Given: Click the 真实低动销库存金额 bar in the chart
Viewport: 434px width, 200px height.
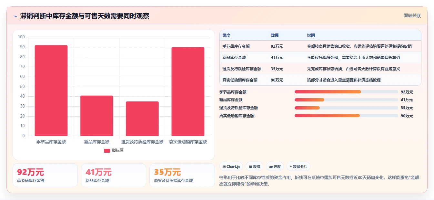Looking at the screenshot, I should (188, 91).
